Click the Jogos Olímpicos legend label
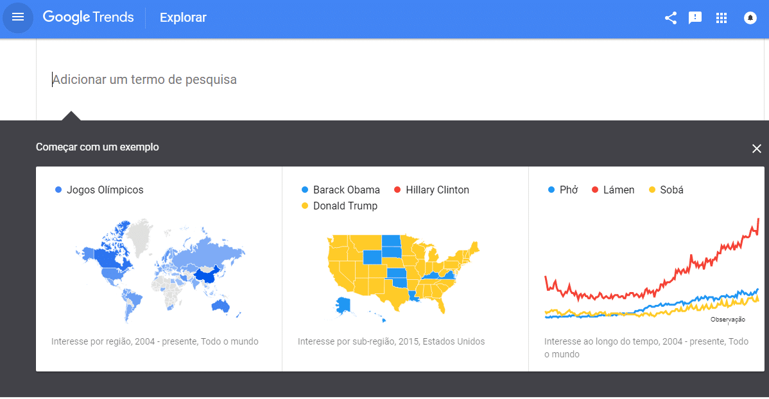 [105, 190]
